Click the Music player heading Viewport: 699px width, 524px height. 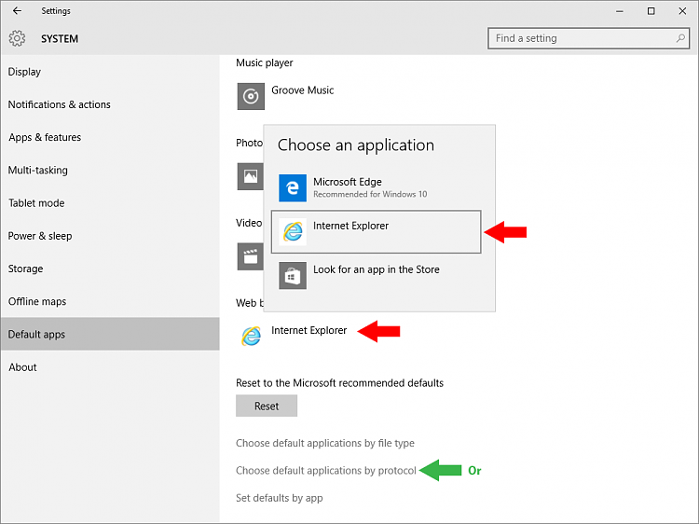click(x=265, y=62)
